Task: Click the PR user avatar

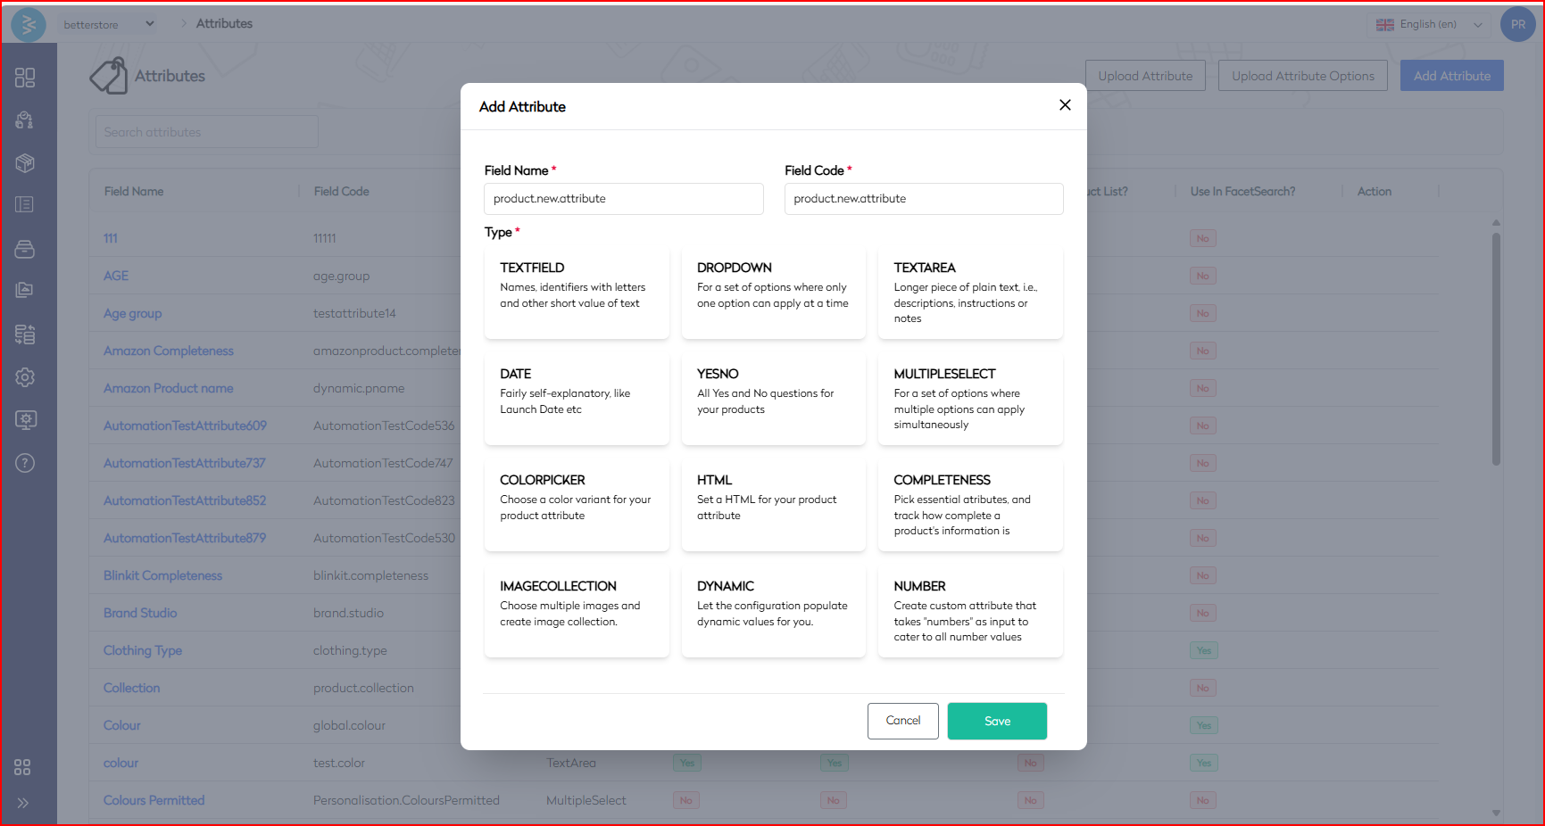Action: coord(1517,25)
